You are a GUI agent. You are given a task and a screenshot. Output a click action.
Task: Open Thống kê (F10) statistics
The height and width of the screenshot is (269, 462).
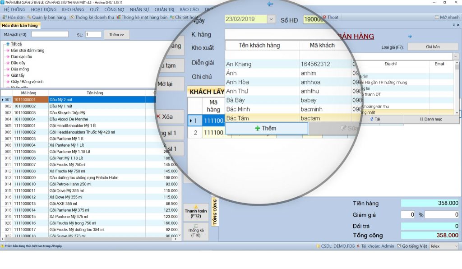(196, 231)
